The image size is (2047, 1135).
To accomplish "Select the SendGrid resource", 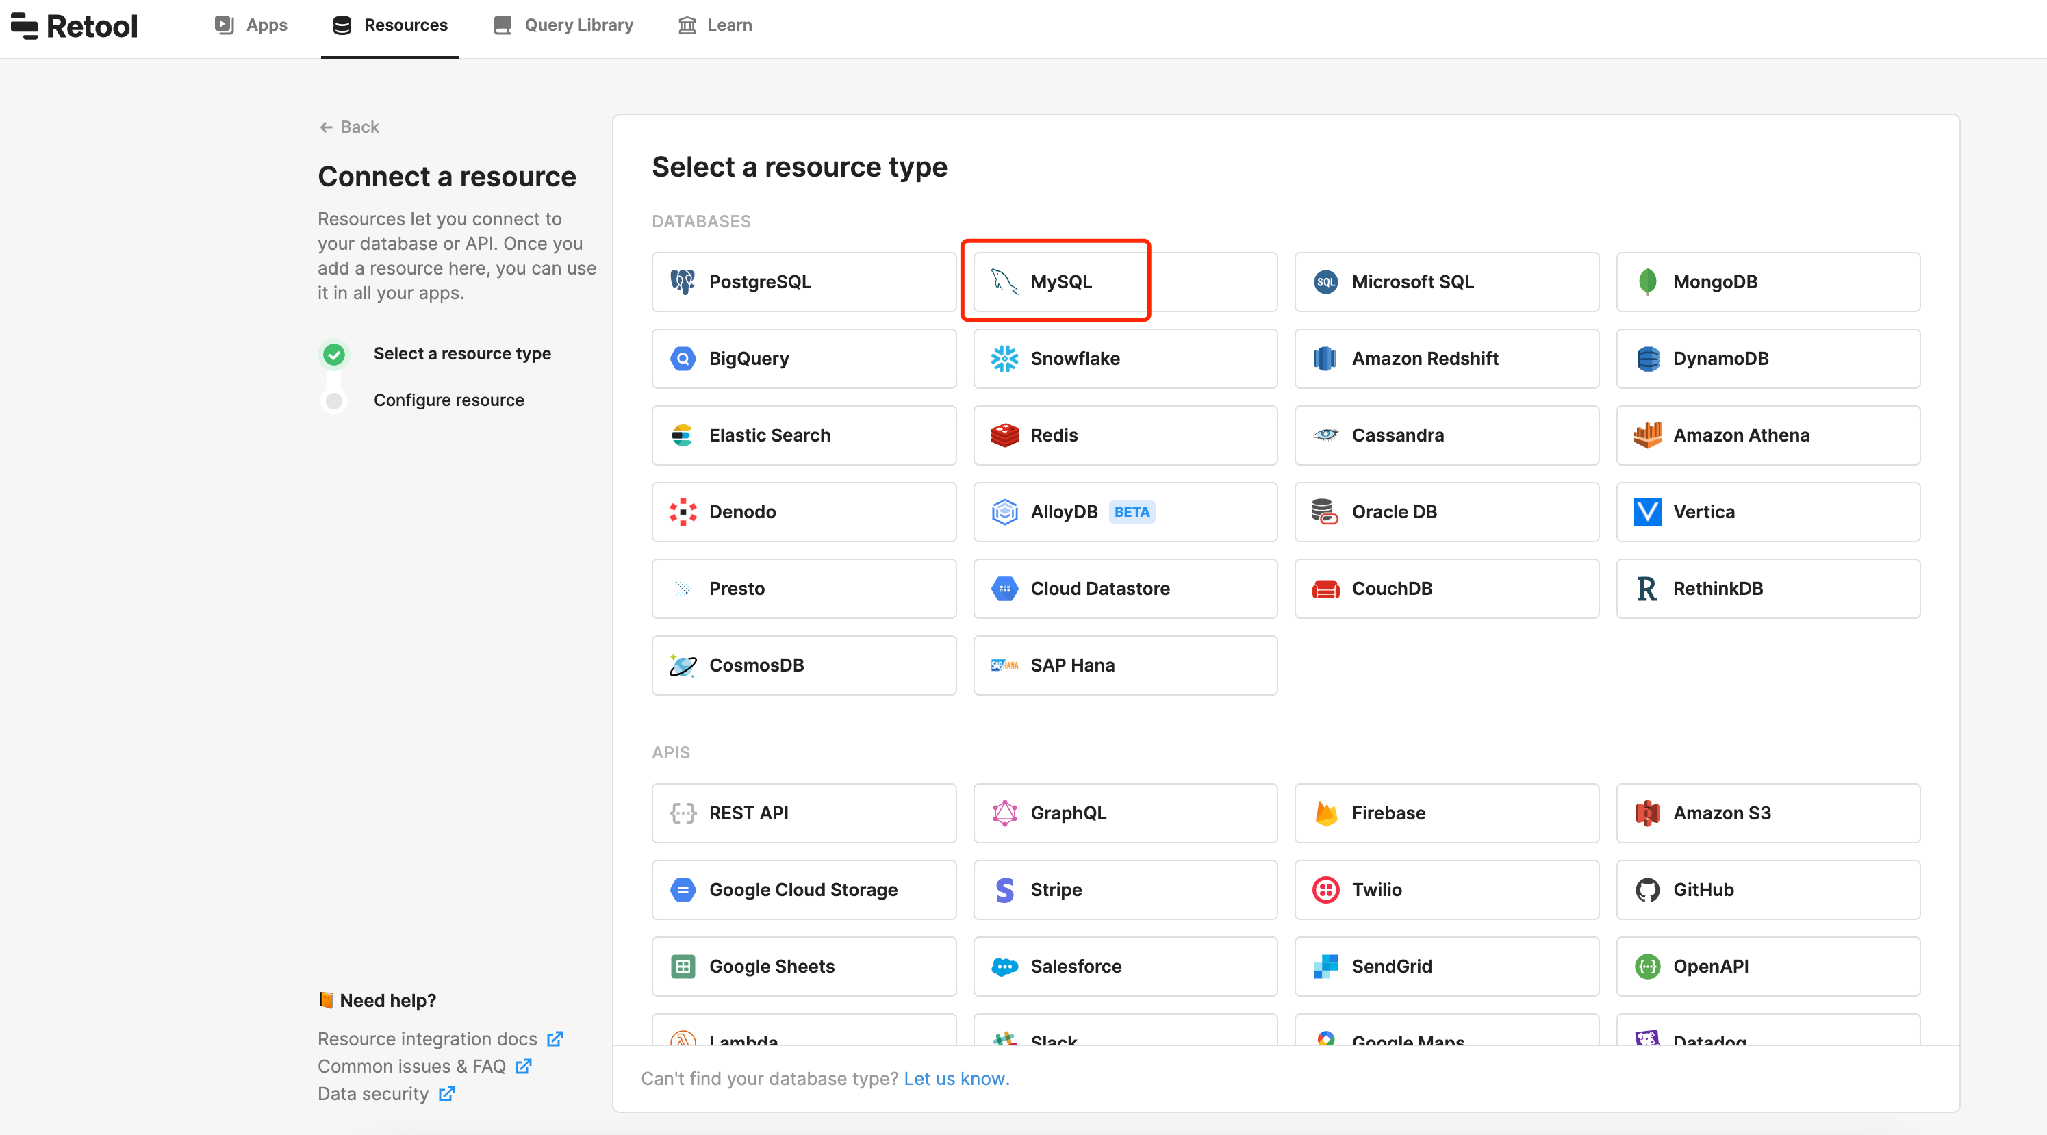I will [x=1446, y=967].
